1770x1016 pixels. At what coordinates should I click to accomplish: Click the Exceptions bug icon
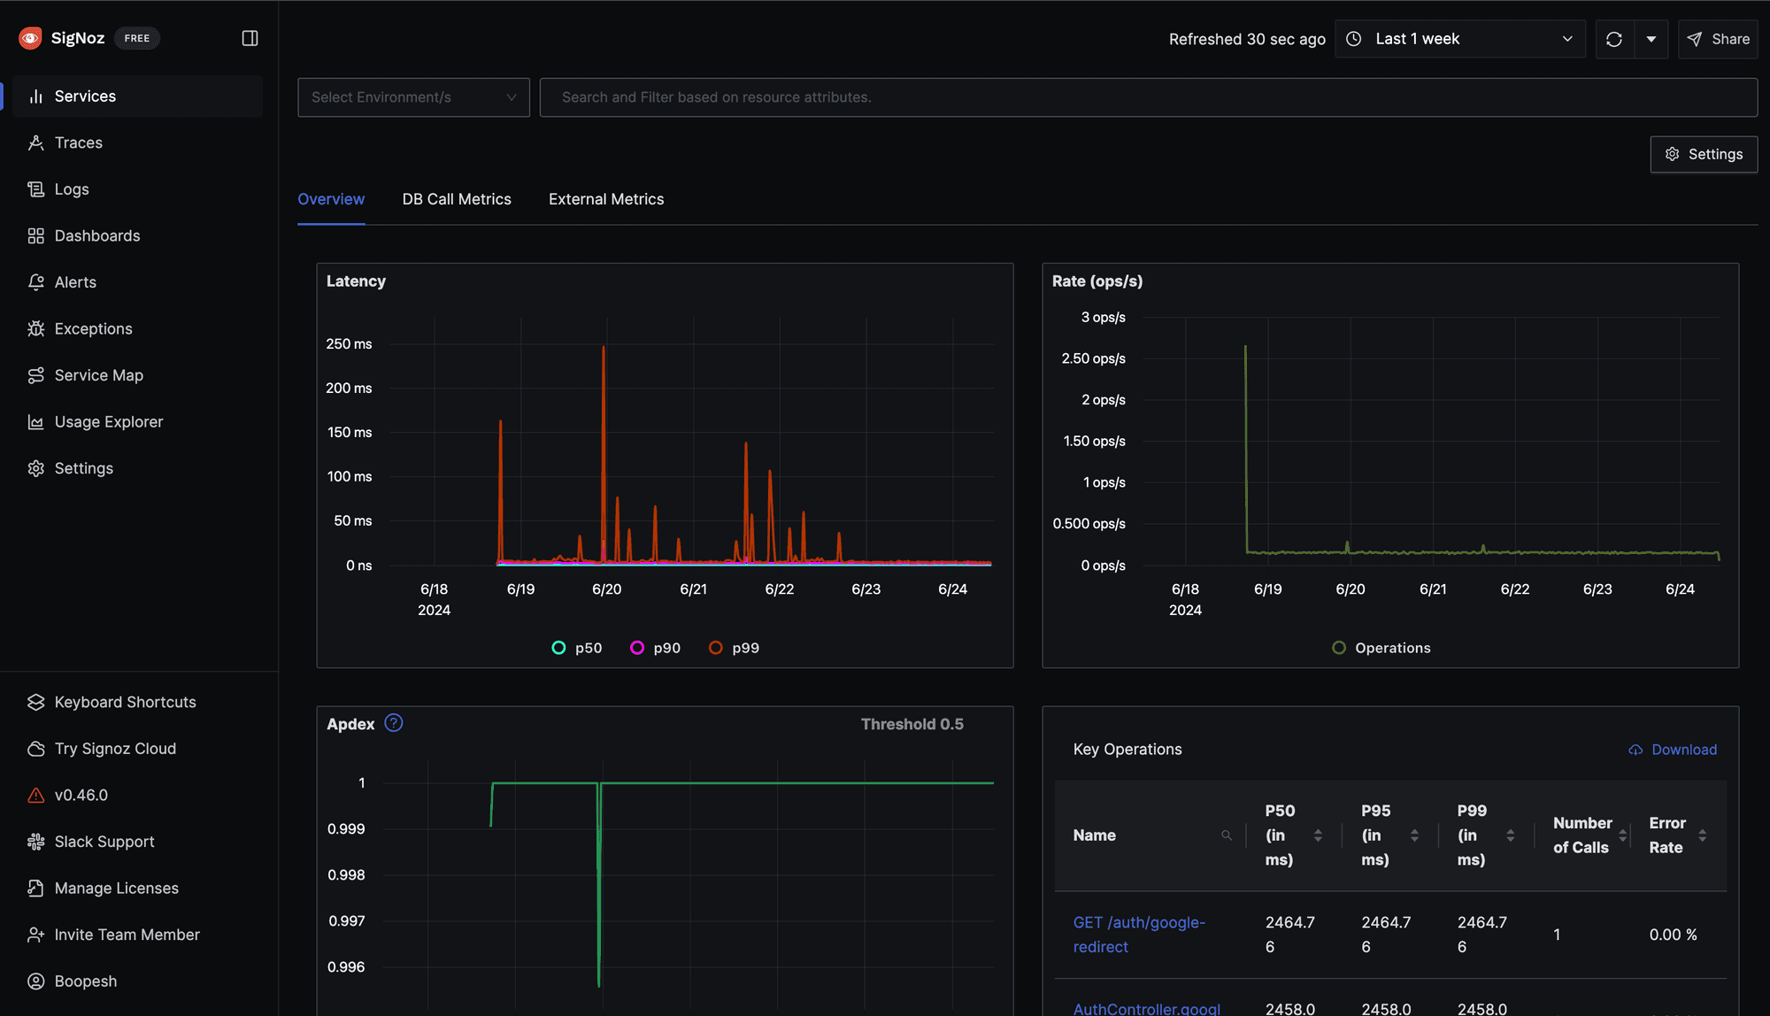click(35, 328)
